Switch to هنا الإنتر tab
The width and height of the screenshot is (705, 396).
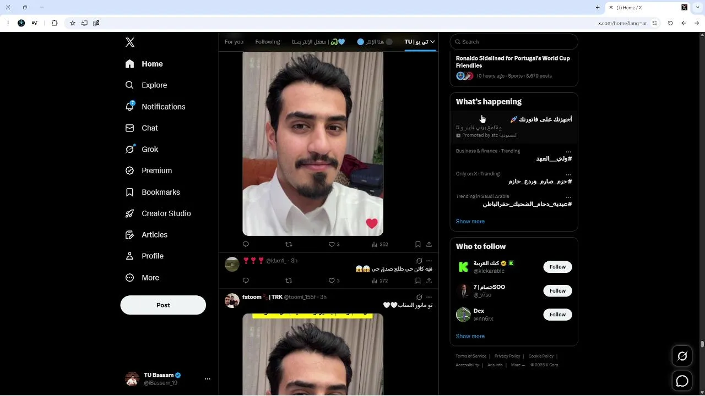[x=375, y=42]
